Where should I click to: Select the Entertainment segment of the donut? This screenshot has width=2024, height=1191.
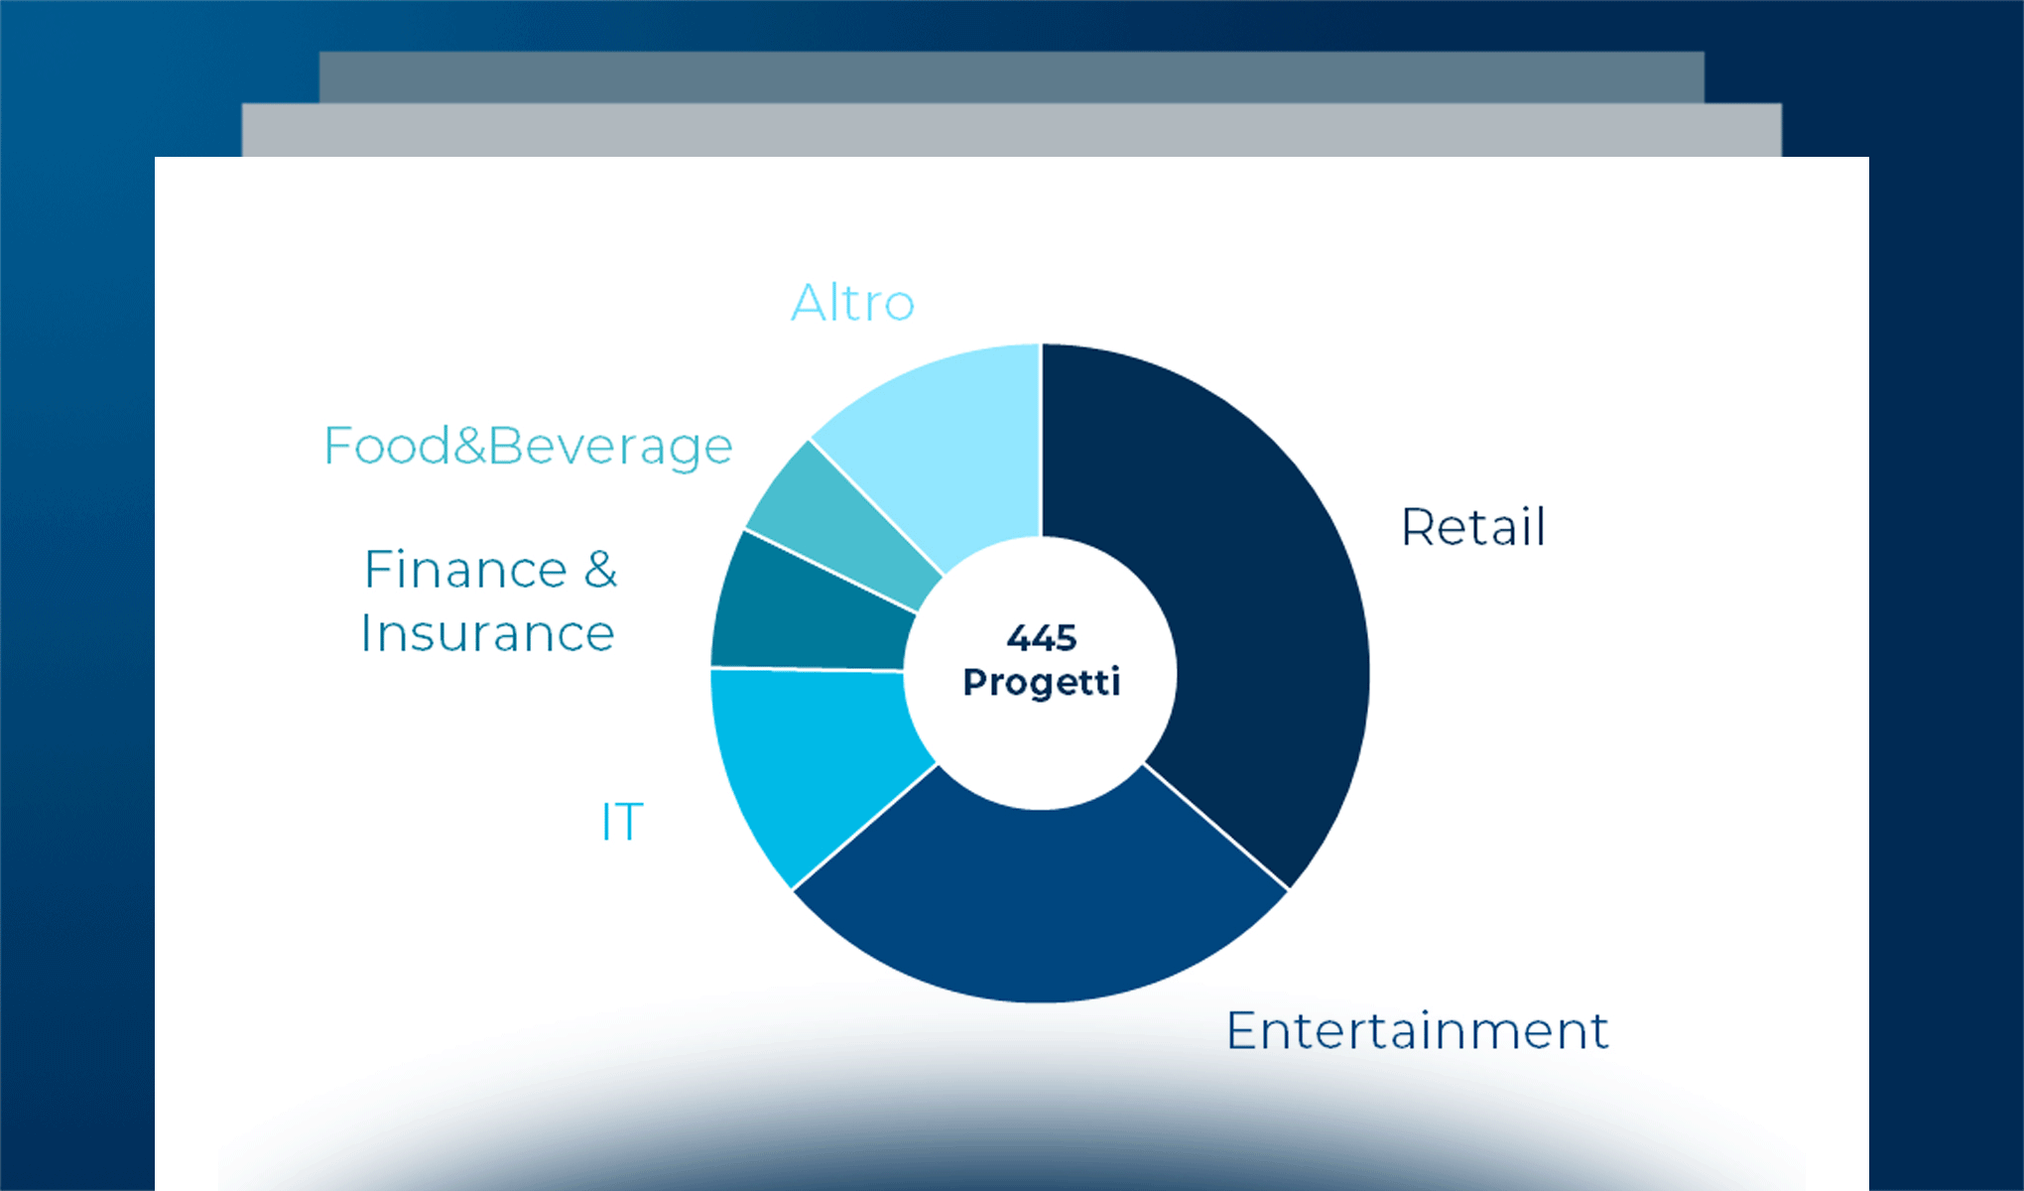1042,903
